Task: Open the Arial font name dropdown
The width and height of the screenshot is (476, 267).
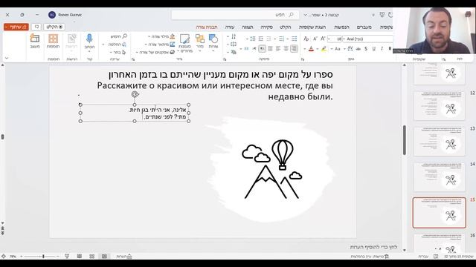Action: click(x=344, y=39)
